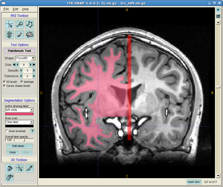Select the paintbrush tool icon
Image resolution: width=223 pixels, height=187 pixels.
(x=19, y=34)
